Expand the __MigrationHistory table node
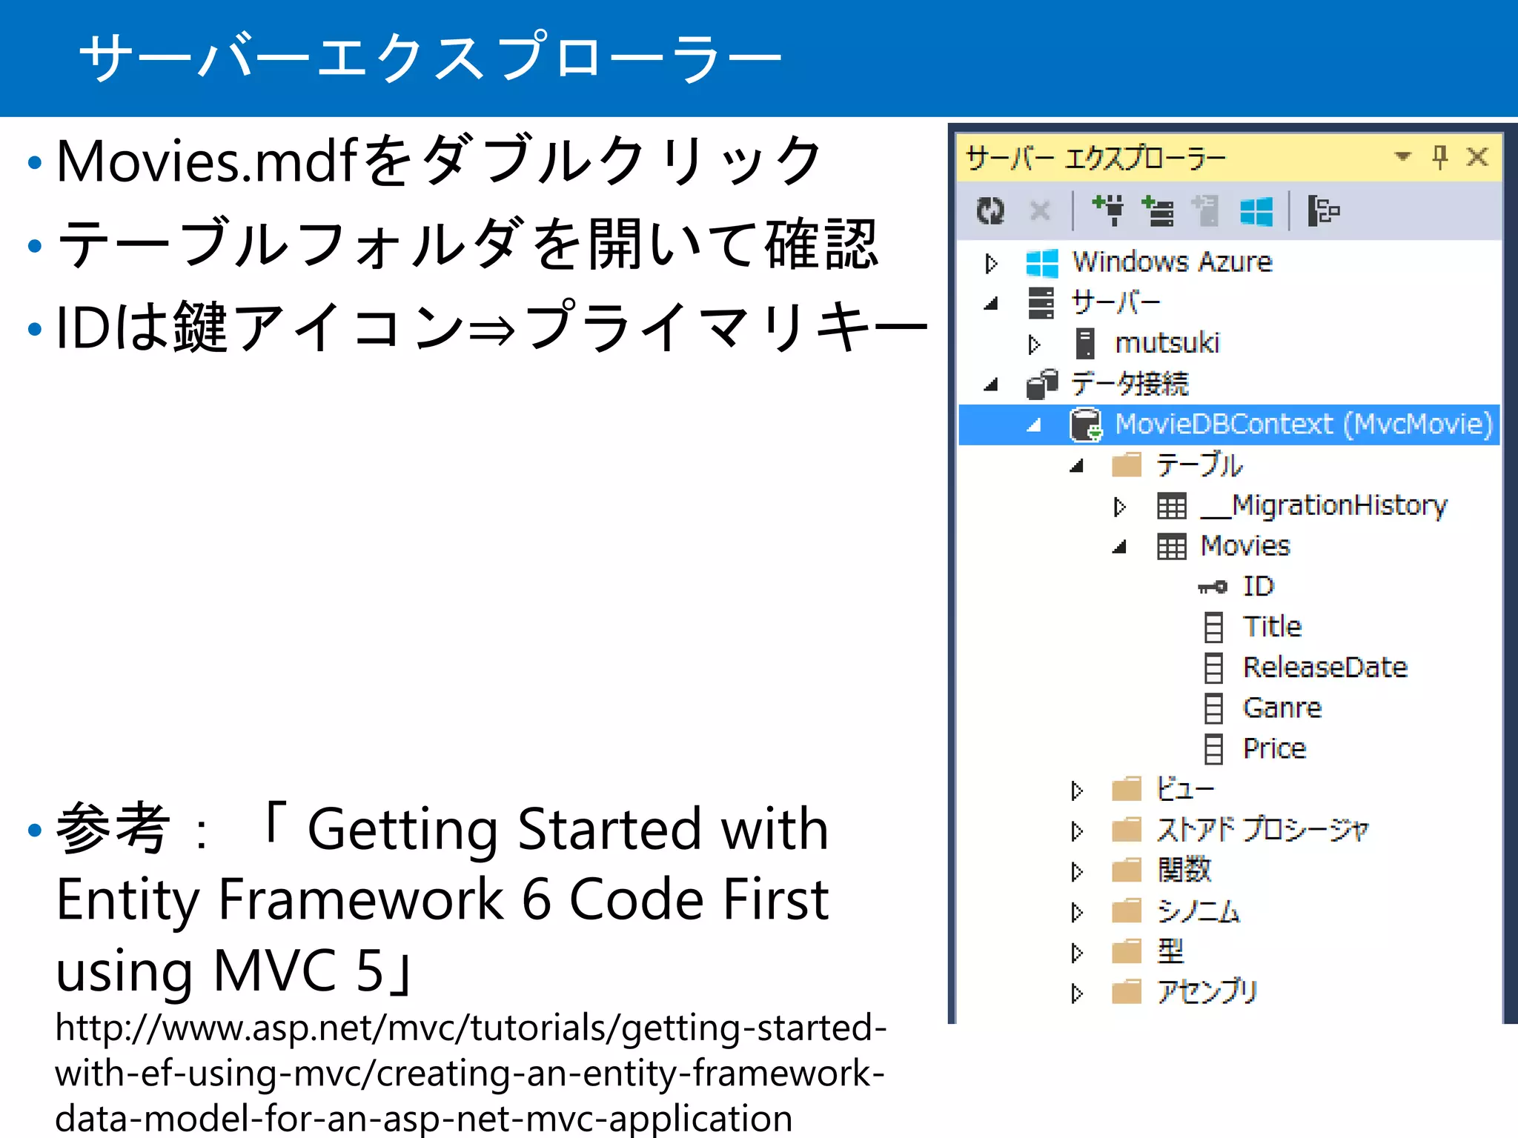Image resolution: width=1518 pixels, height=1138 pixels. point(1120,507)
